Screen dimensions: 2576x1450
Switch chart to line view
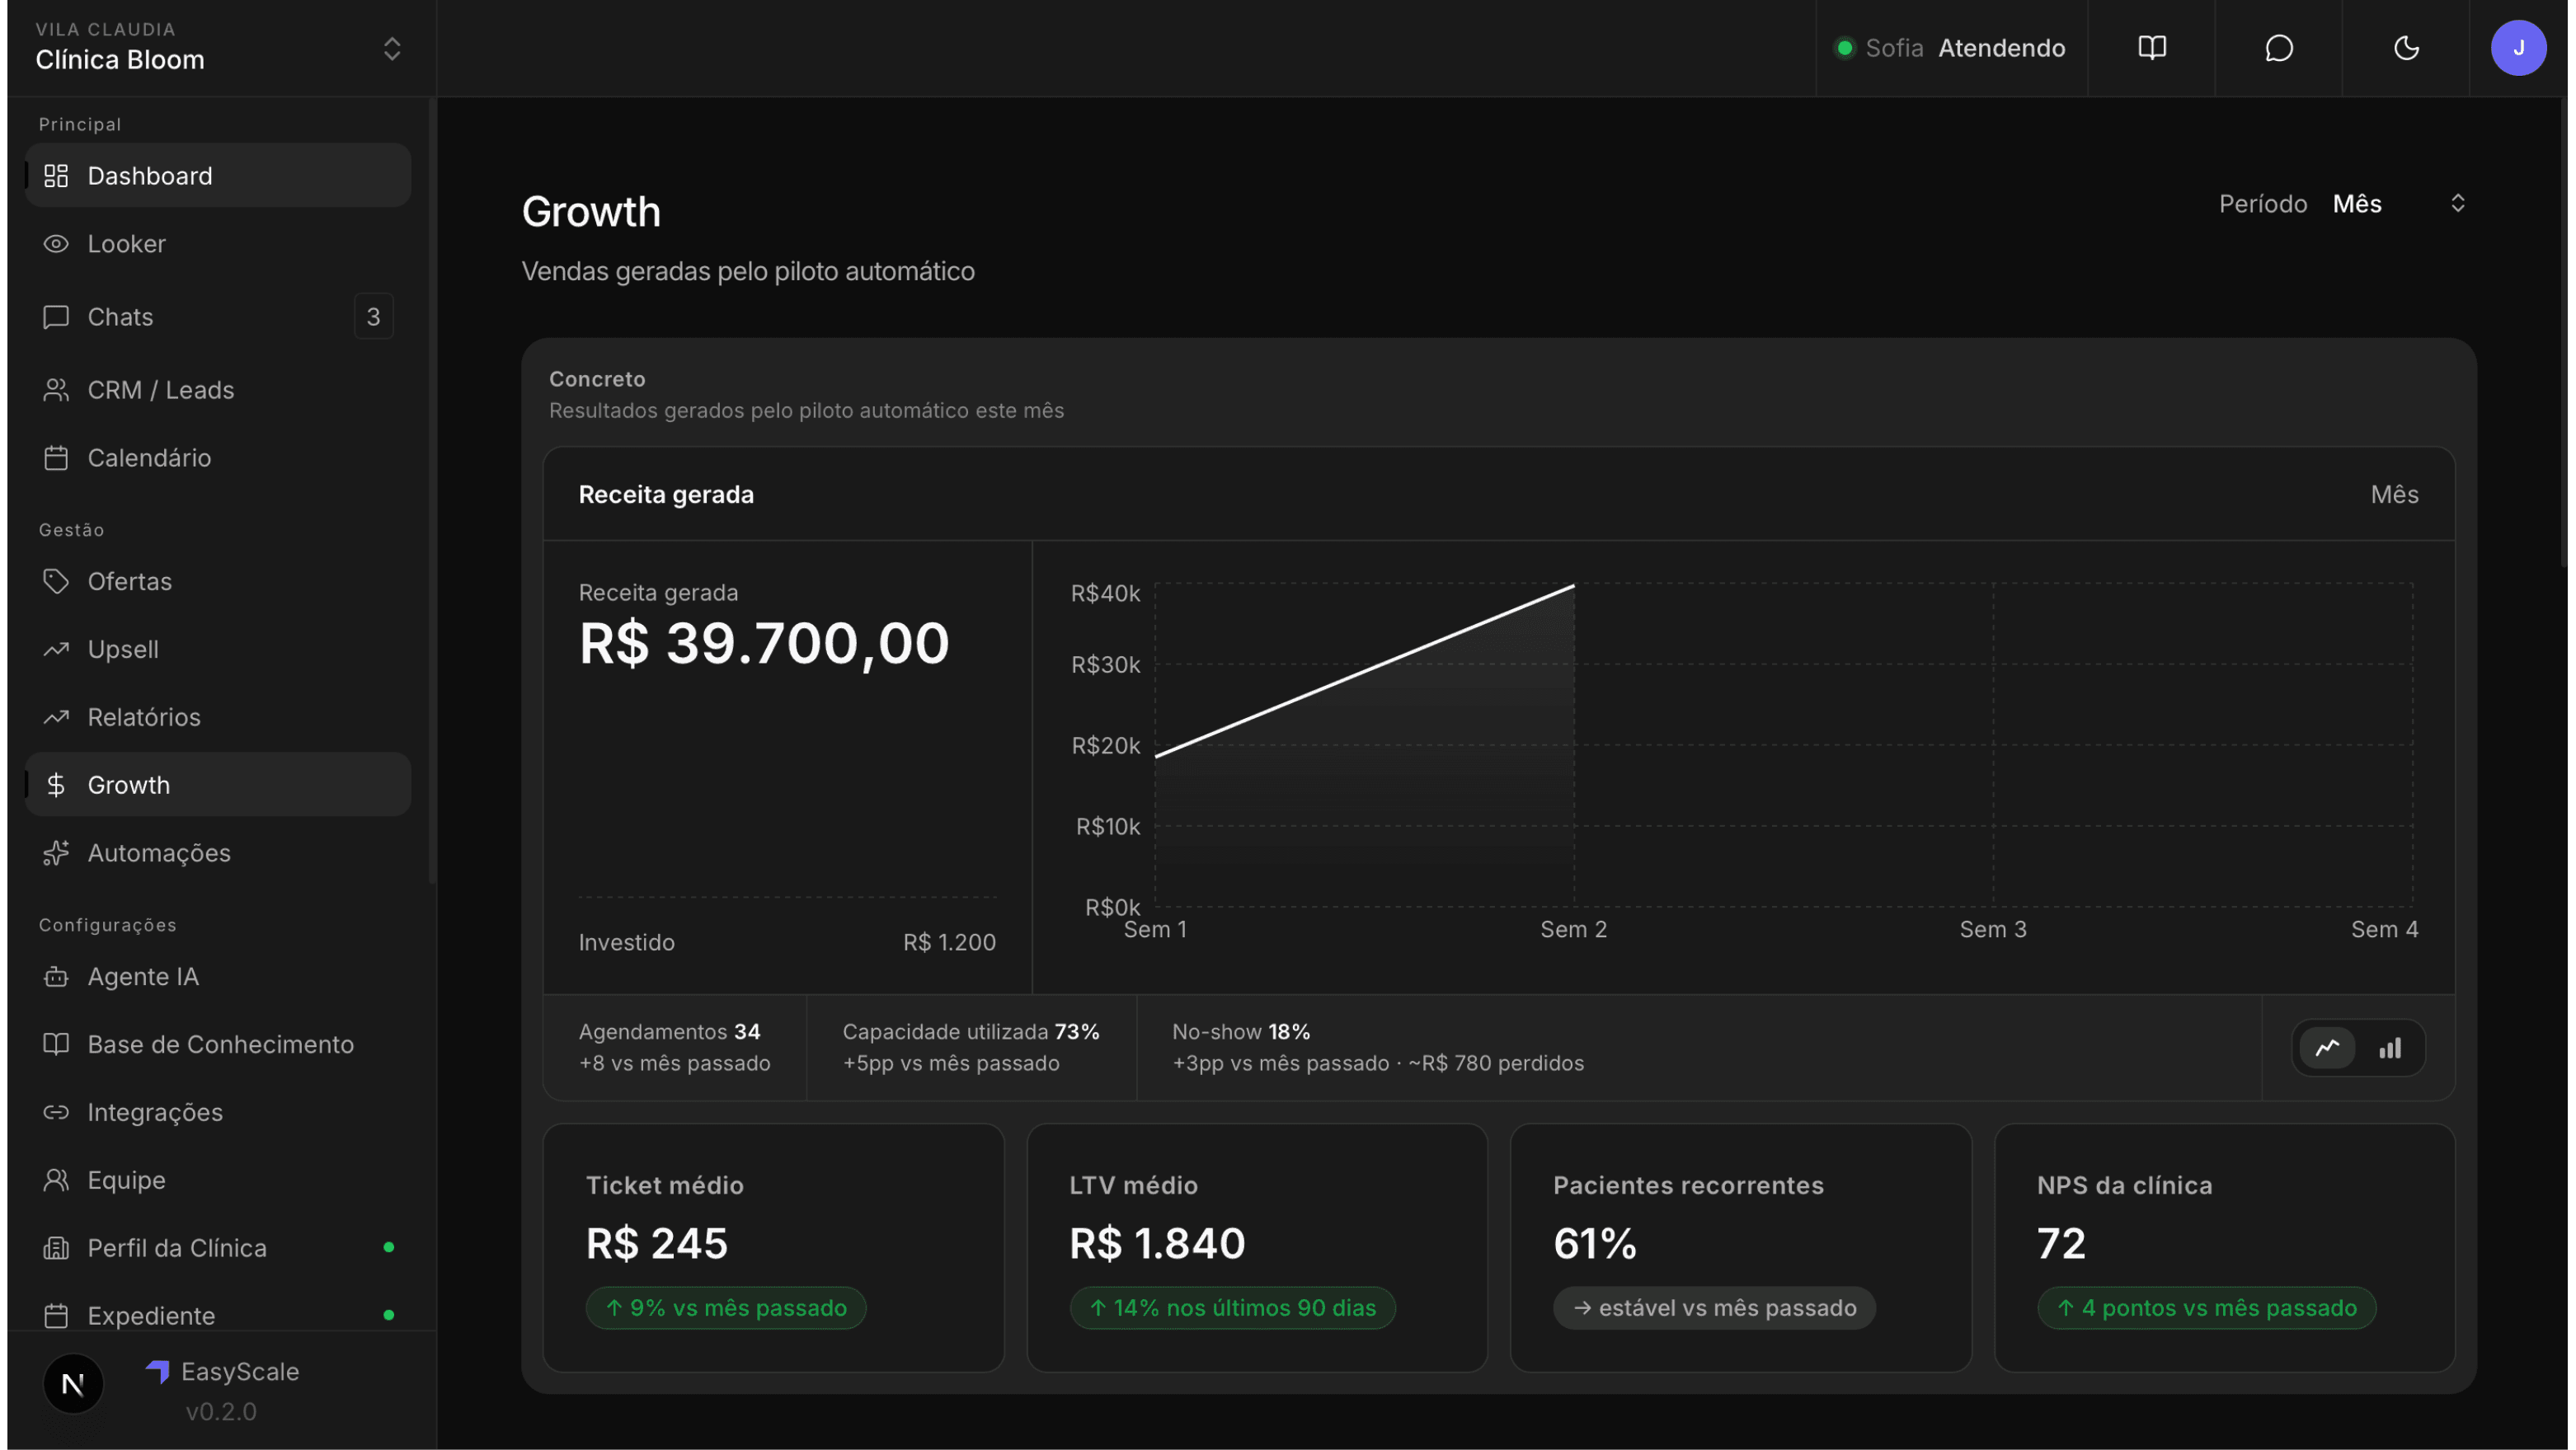pos(2327,1048)
